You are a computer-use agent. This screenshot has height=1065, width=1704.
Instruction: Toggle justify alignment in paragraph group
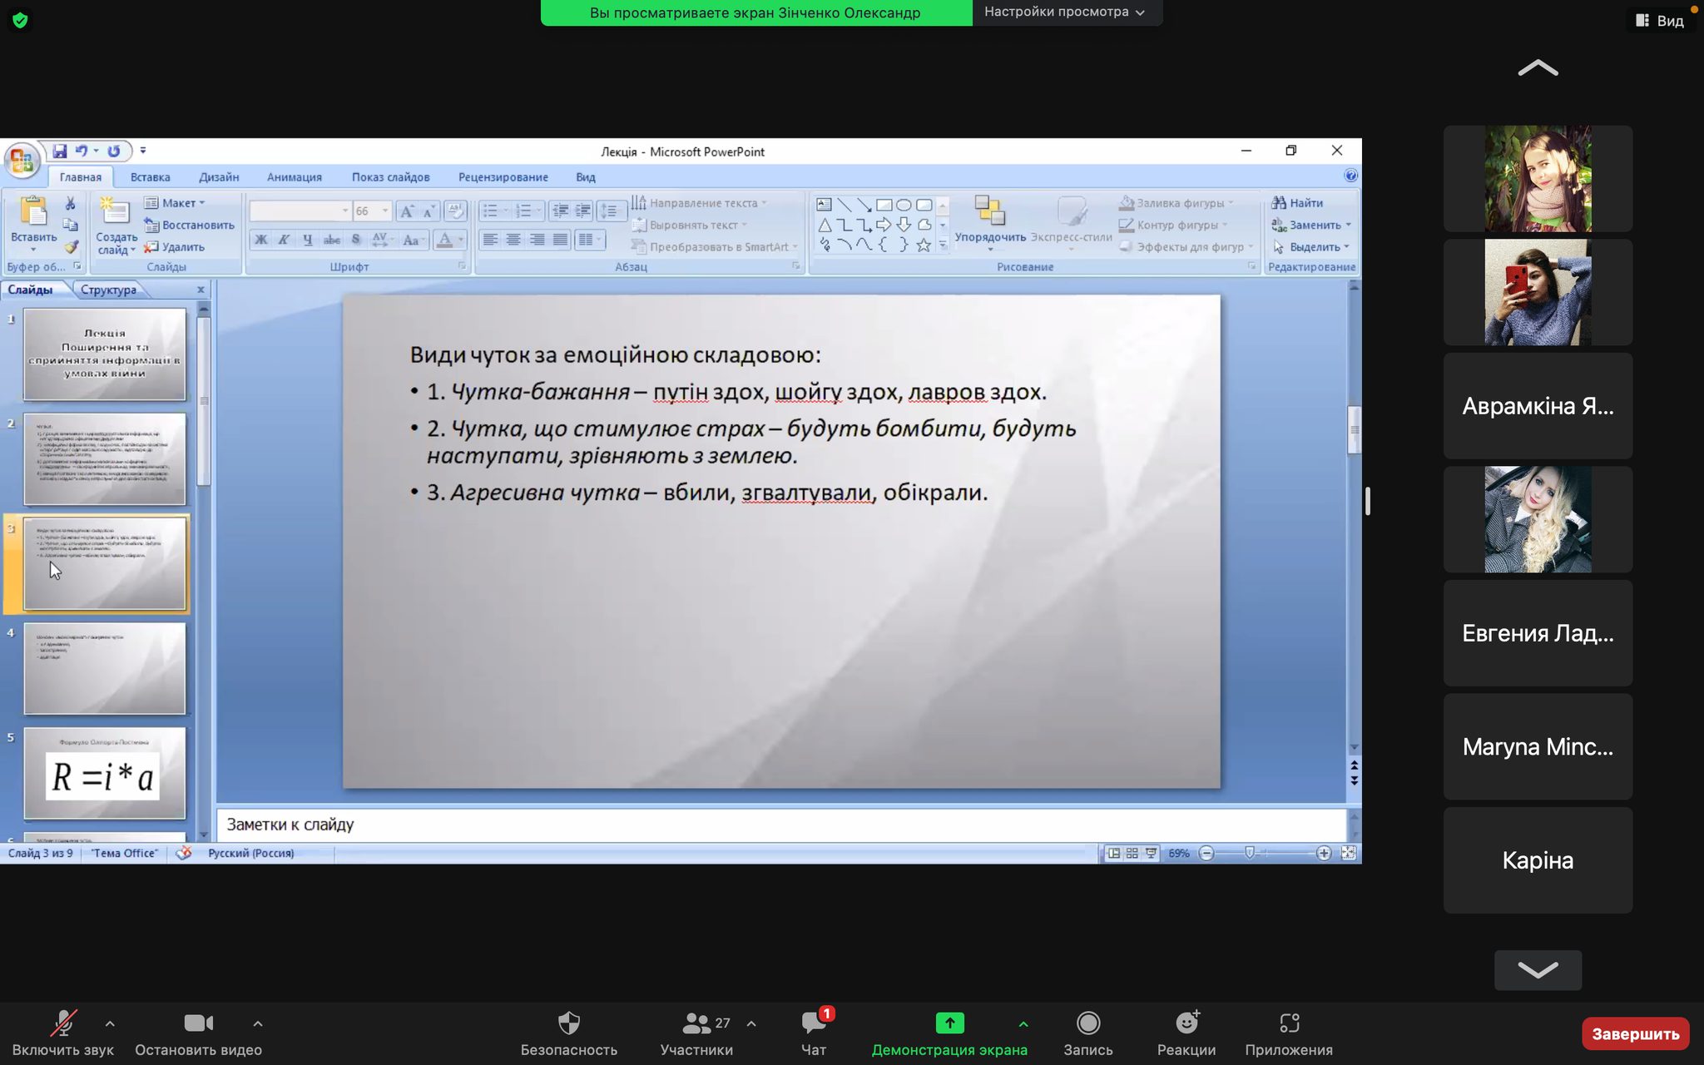pyautogui.click(x=560, y=240)
